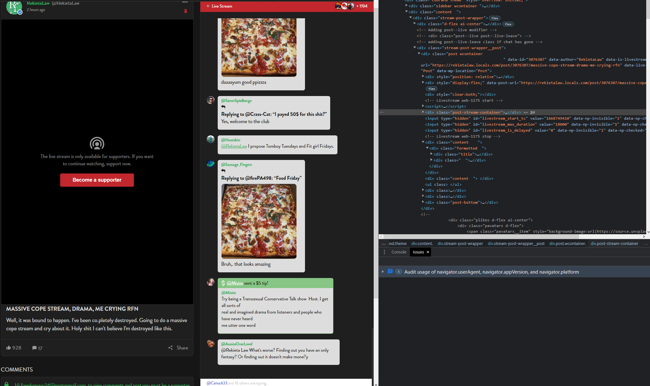650x386 pixels.
Task: Select div.content. breadcrumb
Action: pyautogui.click(x=422, y=243)
